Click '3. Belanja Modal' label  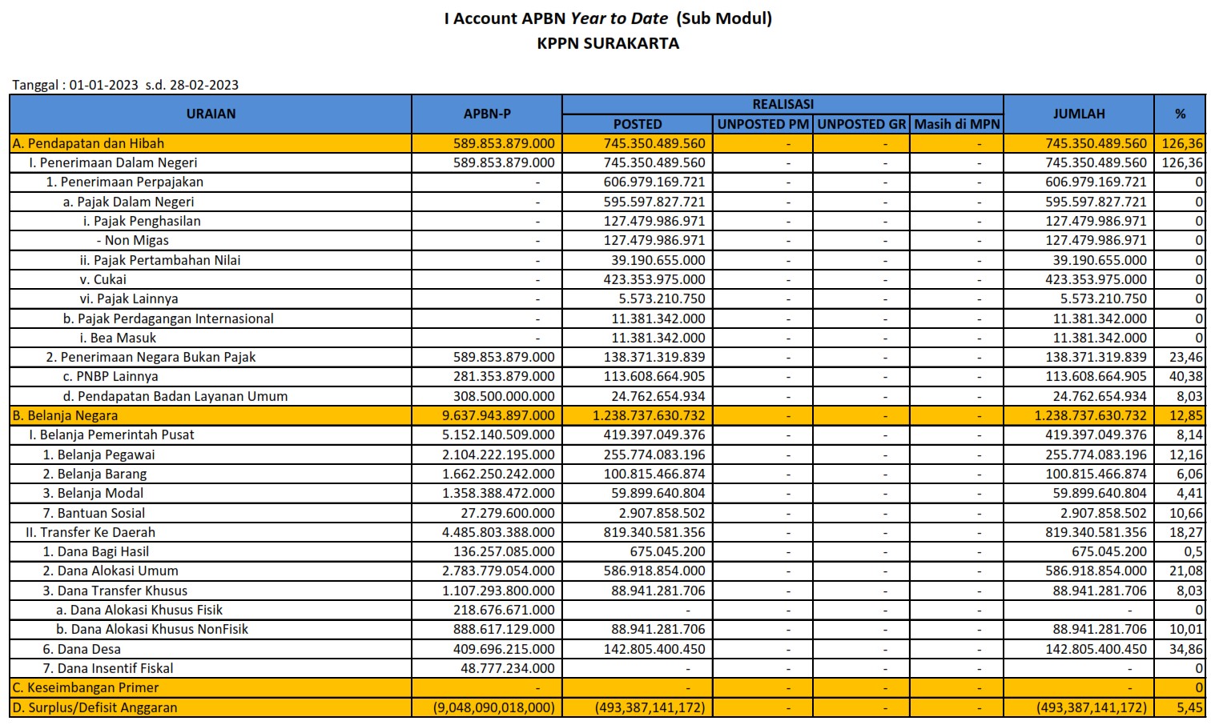click(93, 493)
